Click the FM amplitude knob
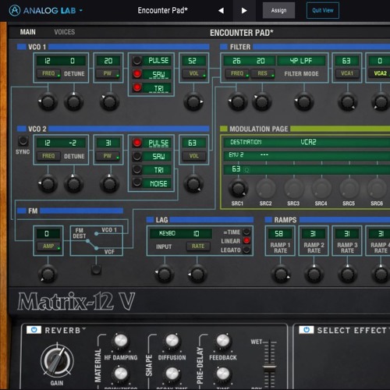This screenshot has width=390, height=390. pyautogui.click(x=48, y=274)
